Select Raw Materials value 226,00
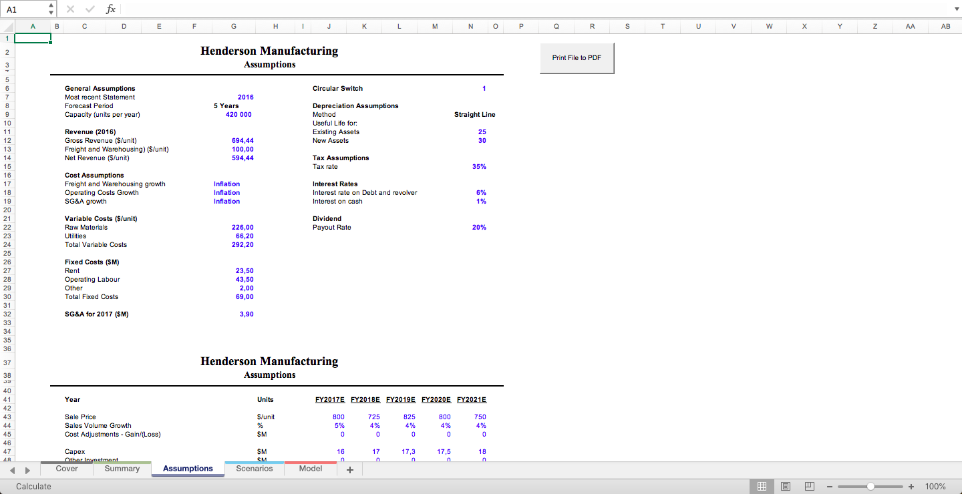The width and height of the screenshot is (962, 494). [x=243, y=228]
